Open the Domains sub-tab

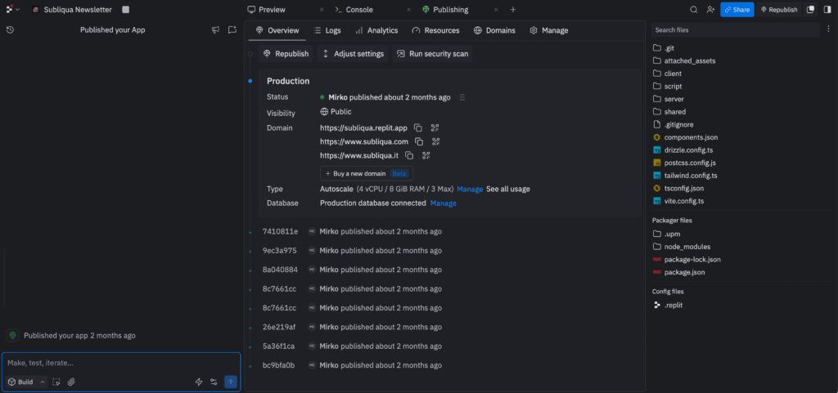pos(494,30)
